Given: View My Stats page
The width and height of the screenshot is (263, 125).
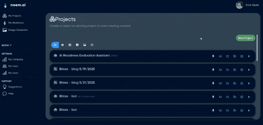Looking at the screenshot, I should tap(10, 73).
